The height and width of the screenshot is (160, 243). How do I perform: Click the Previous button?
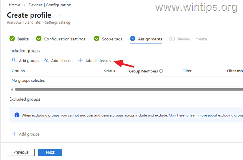point(21,152)
